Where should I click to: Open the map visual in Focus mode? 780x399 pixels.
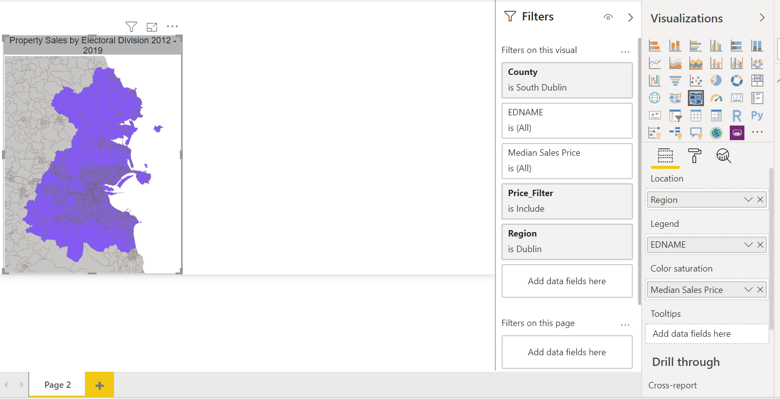pos(152,27)
